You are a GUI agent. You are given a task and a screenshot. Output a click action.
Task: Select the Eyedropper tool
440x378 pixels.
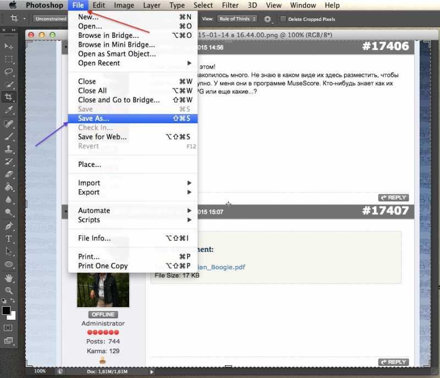coord(9,110)
